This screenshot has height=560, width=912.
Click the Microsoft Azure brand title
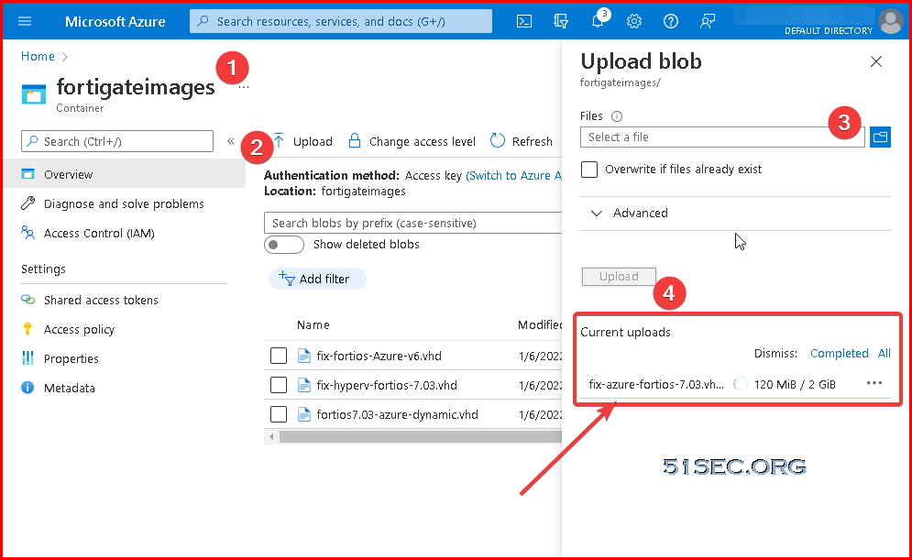(115, 21)
